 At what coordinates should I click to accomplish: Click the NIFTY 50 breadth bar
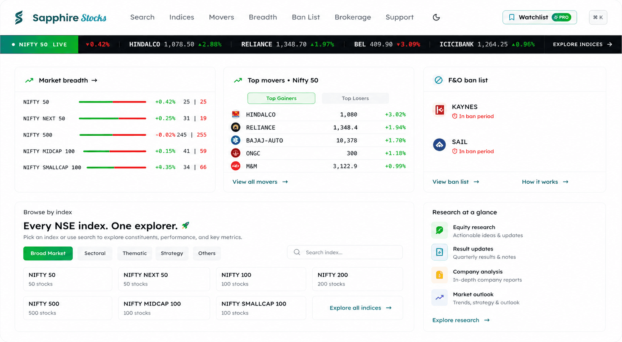112,102
